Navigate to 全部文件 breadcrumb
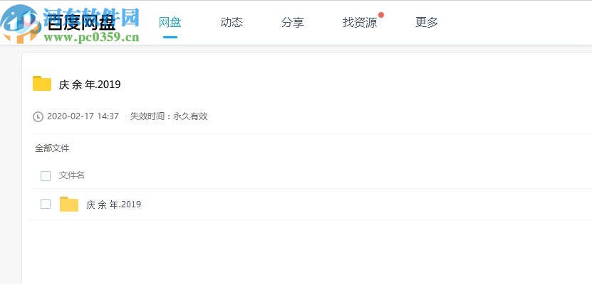The width and height of the screenshot is (592, 284). tap(52, 148)
